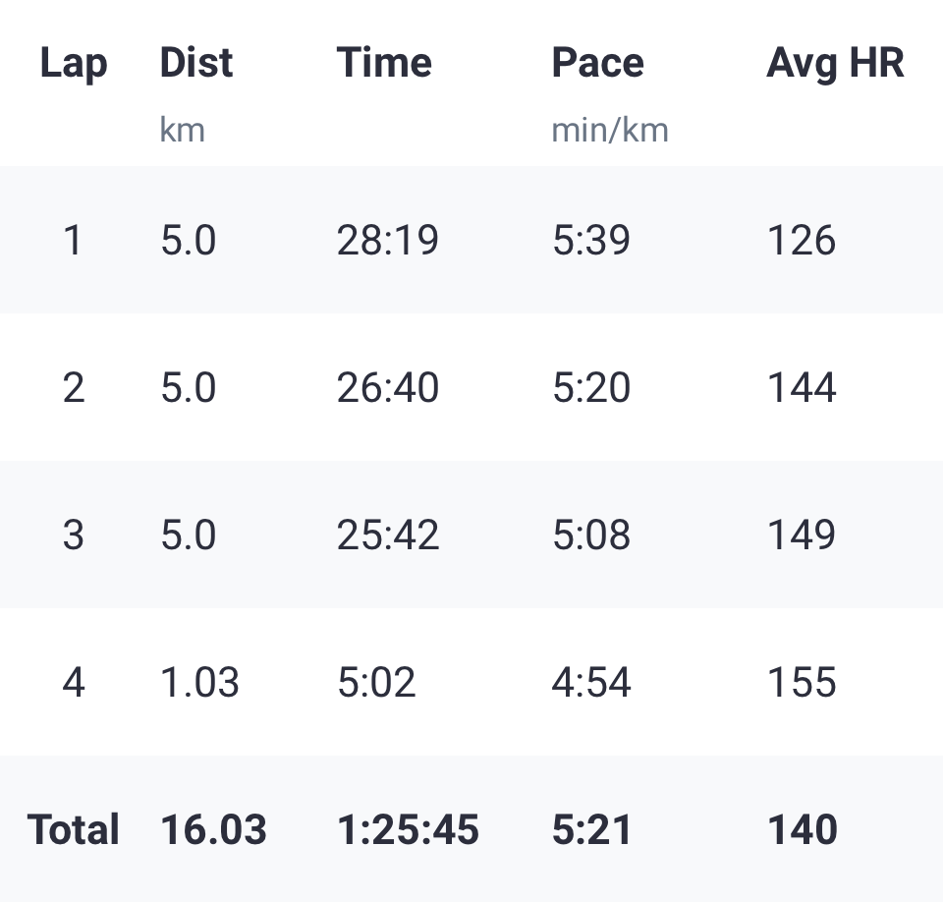Click the 4:54 pace value

[x=591, y=682]
